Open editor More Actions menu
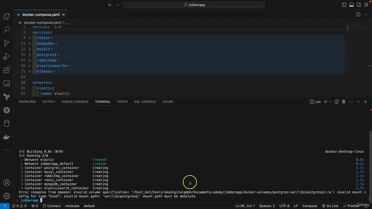This screenshot has width=372, height=209. [366, 15]
